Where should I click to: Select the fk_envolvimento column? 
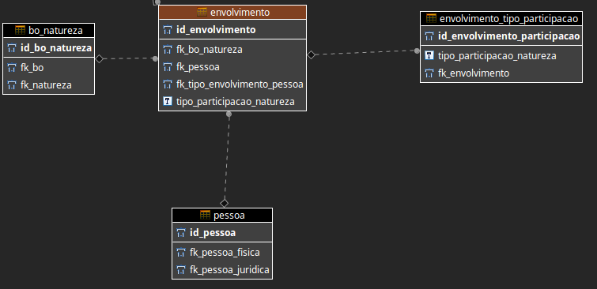[501, 73]
